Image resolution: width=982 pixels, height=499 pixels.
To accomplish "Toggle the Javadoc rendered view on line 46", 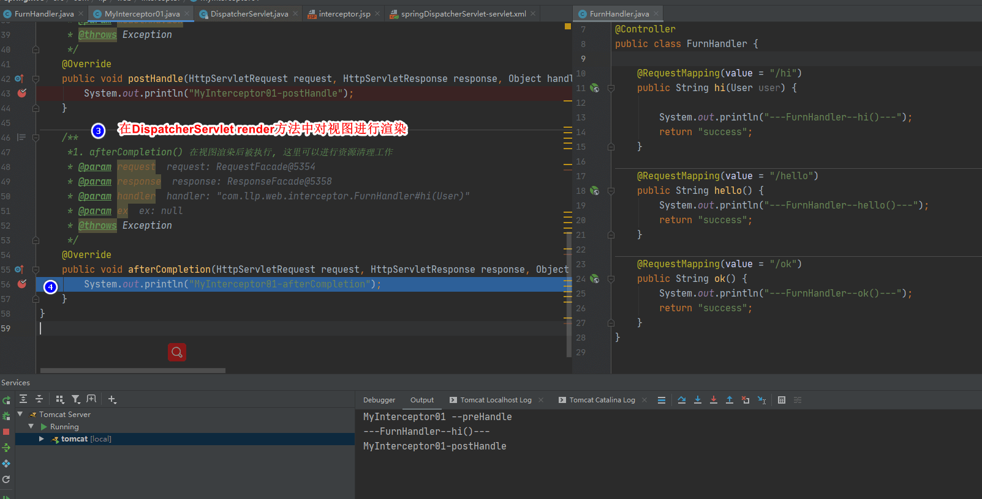I will coord(21,138).
